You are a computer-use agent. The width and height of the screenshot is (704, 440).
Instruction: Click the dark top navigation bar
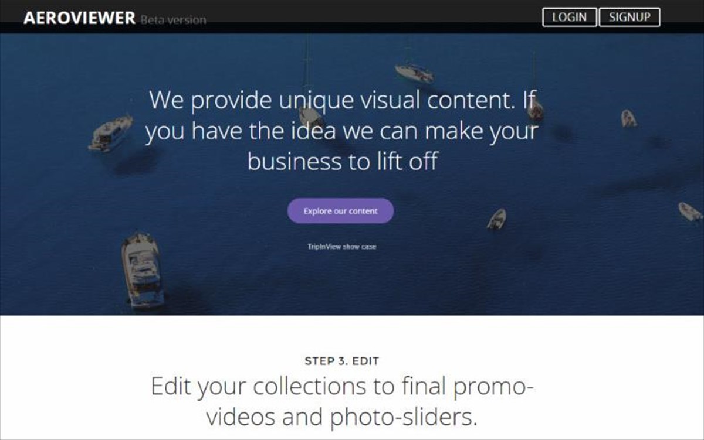point(352,16)
